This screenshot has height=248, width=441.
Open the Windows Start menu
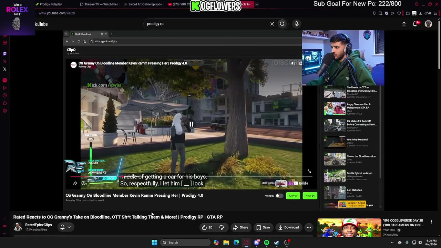click(x=154, y=242)
